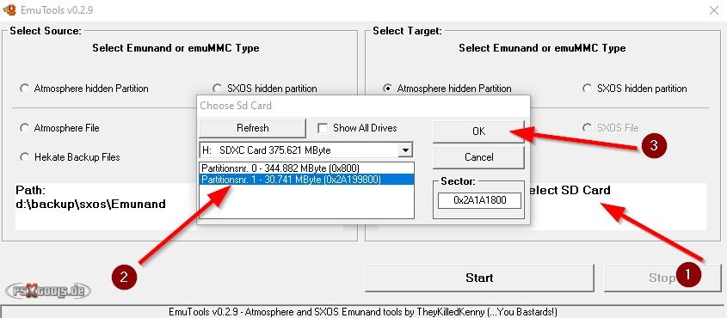The width and height of the screenshot is (727, 318).
Task: Click the Start button
Action: (x=479, y=278)
